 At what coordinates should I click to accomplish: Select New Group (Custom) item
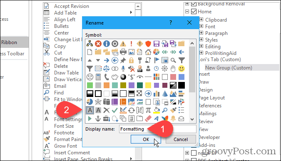tap(229, 68)
